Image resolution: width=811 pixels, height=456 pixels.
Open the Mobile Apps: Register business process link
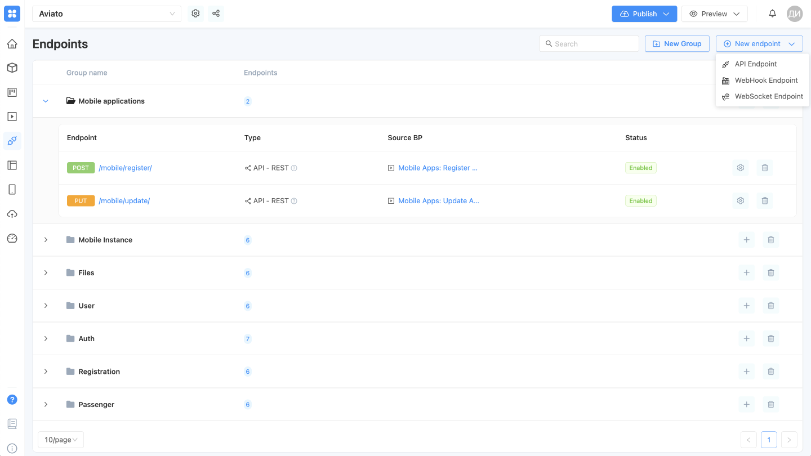click(438, 167)
